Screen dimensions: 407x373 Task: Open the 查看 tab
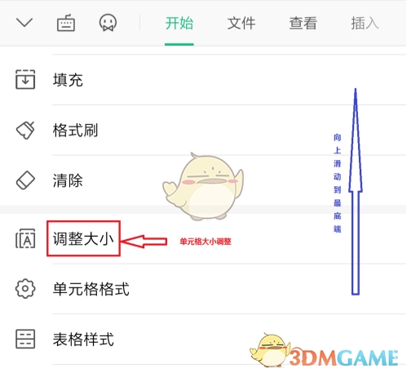(x=303, y=23)
